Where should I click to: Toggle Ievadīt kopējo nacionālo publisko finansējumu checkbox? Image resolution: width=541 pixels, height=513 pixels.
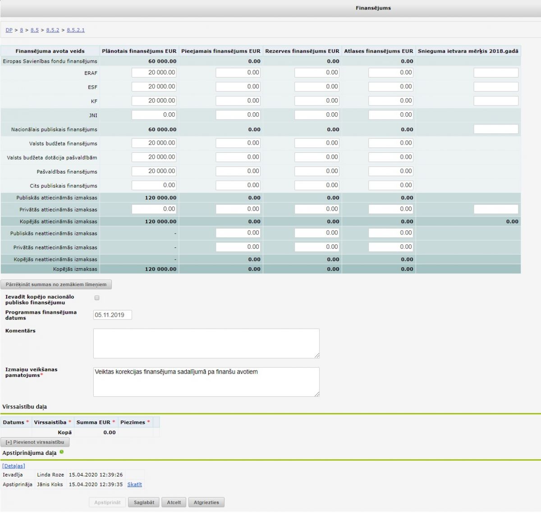pos(97,298)
